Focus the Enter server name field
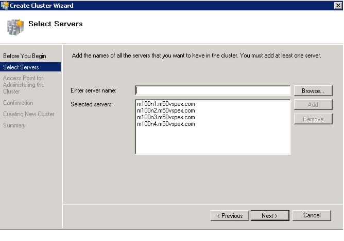The height and width of the screenshot is (241, 344). pos(213,90)
